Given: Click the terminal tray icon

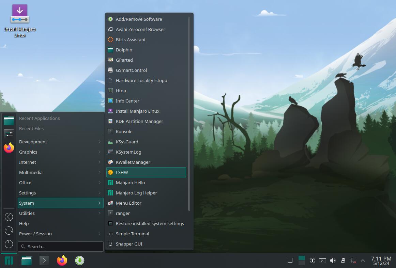Looking at the screenshot, I should point(322,261).
